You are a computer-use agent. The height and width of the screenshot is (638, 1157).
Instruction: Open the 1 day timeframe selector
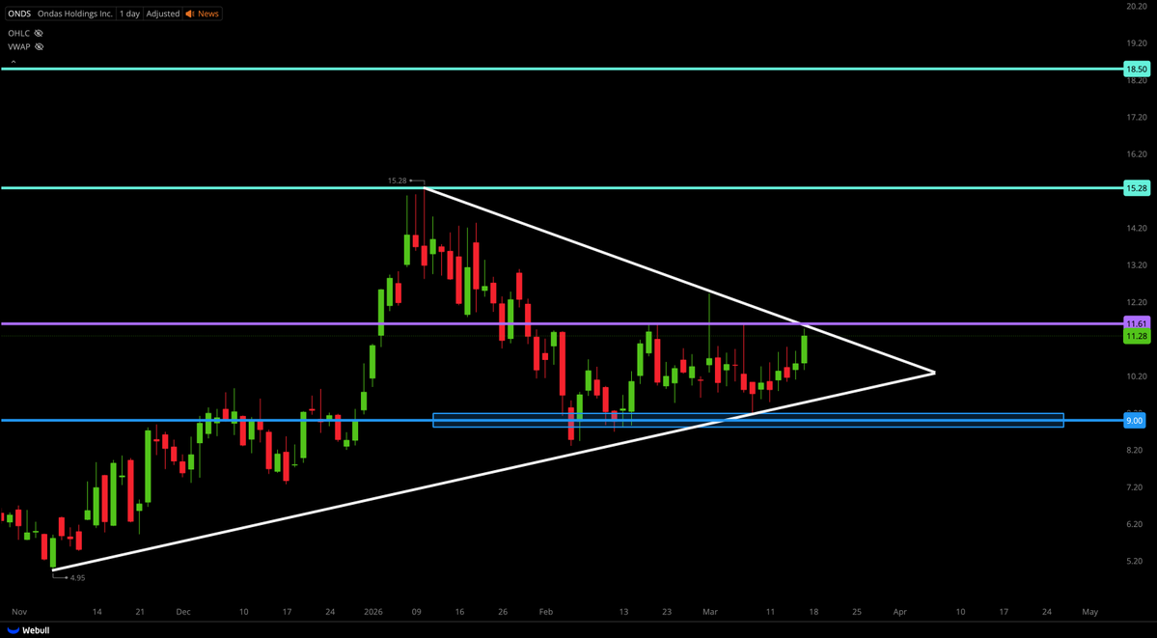[128, 14]
